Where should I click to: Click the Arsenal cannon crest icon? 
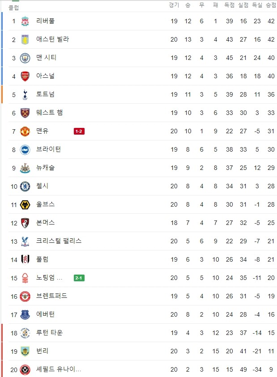[x=25, y=76]
